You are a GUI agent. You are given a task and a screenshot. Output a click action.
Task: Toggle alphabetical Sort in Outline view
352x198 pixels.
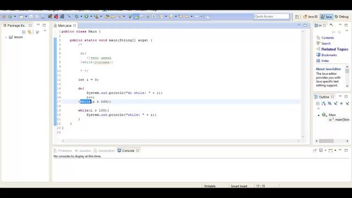[323, 103]
